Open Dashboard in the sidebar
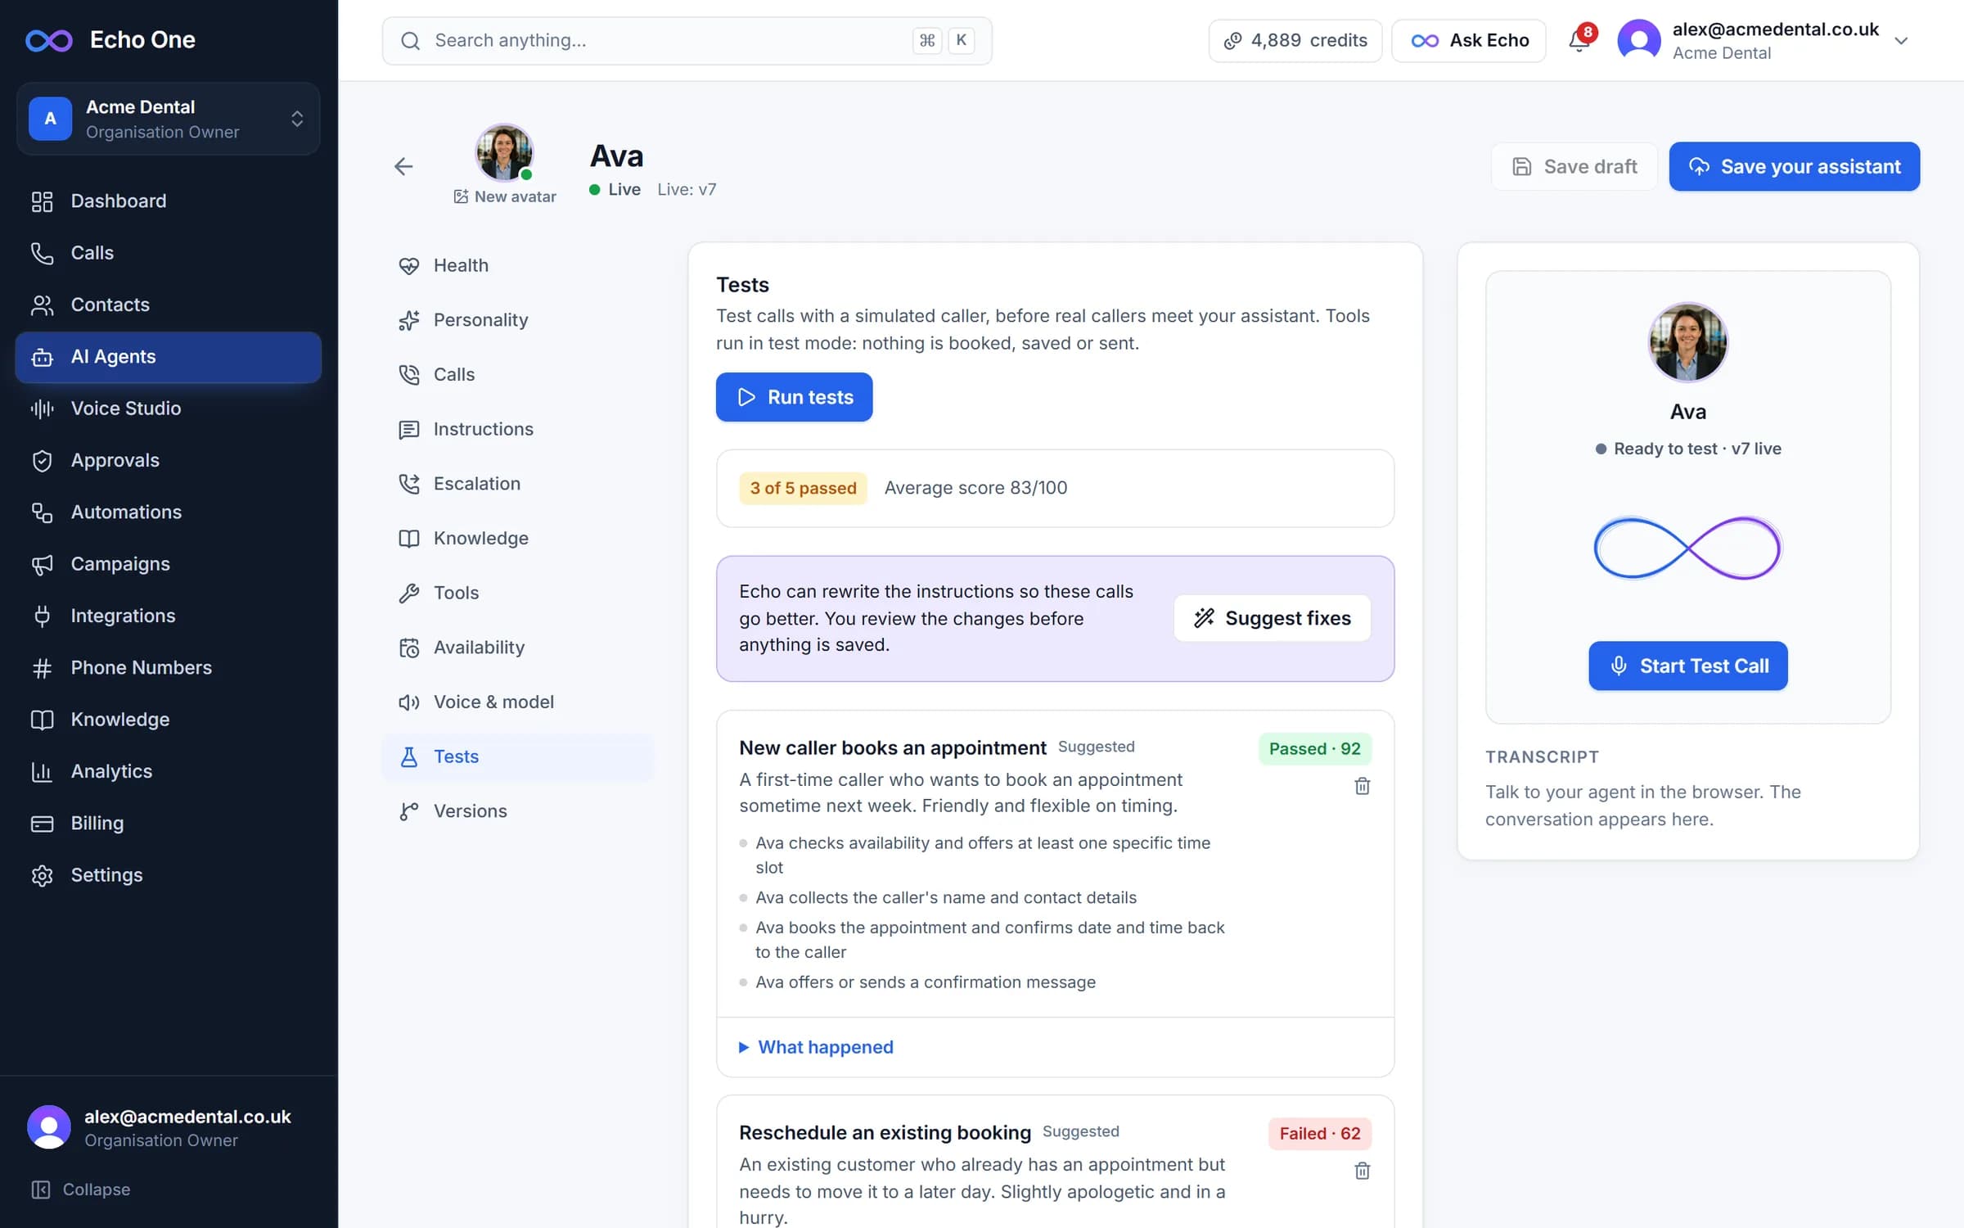 [x=168, y=201]
